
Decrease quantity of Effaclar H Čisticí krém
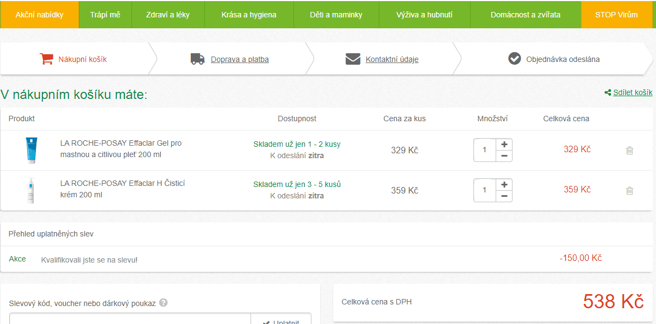coord(504,196)
